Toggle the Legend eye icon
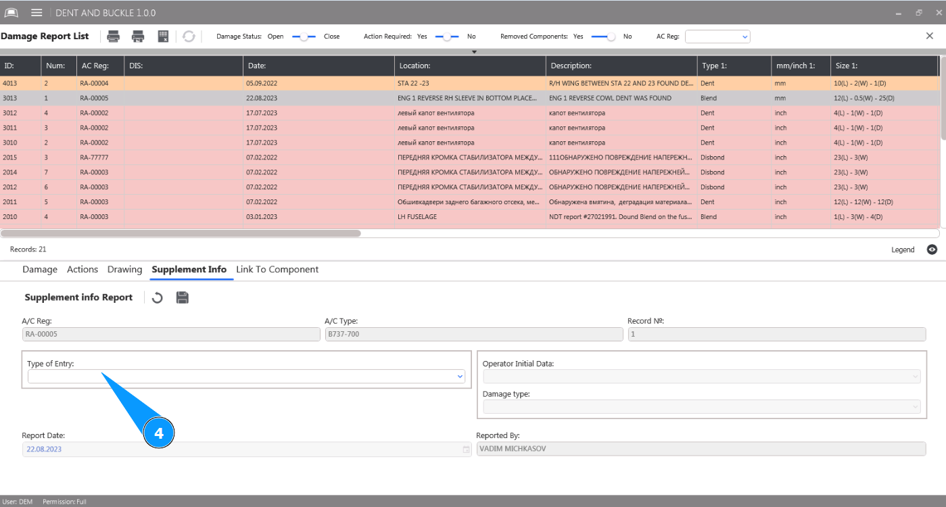946x507 pixels. click(x=932, y=250)
